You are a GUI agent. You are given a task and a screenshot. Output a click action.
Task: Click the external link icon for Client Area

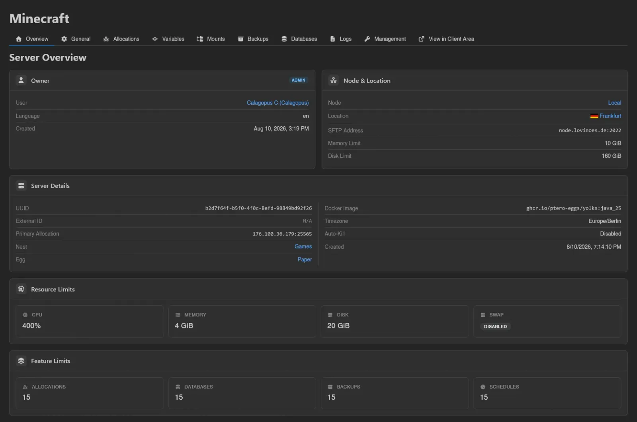point(421,39)
